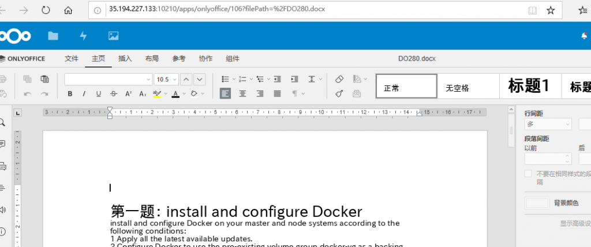Open Nextcloud Files folder icon
Viewport: 591px width, 247px height.
click(x=53, y=36)
